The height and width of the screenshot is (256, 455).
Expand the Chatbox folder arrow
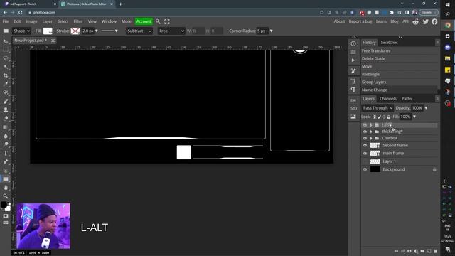(371, 138)
